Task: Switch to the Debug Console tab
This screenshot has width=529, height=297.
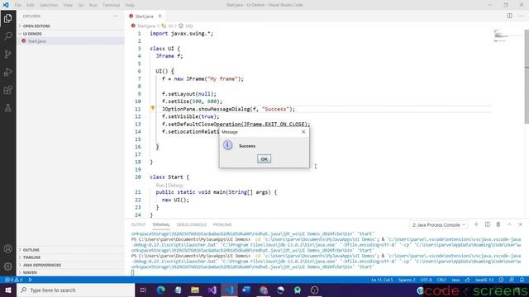Action: click(191, 224)
